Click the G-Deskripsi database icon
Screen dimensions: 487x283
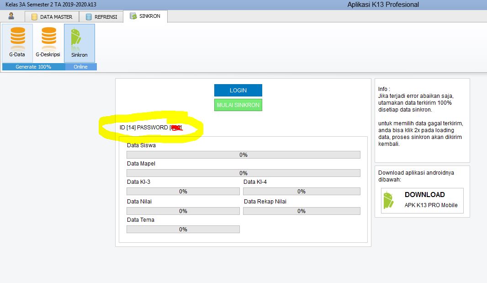[48, 39]
